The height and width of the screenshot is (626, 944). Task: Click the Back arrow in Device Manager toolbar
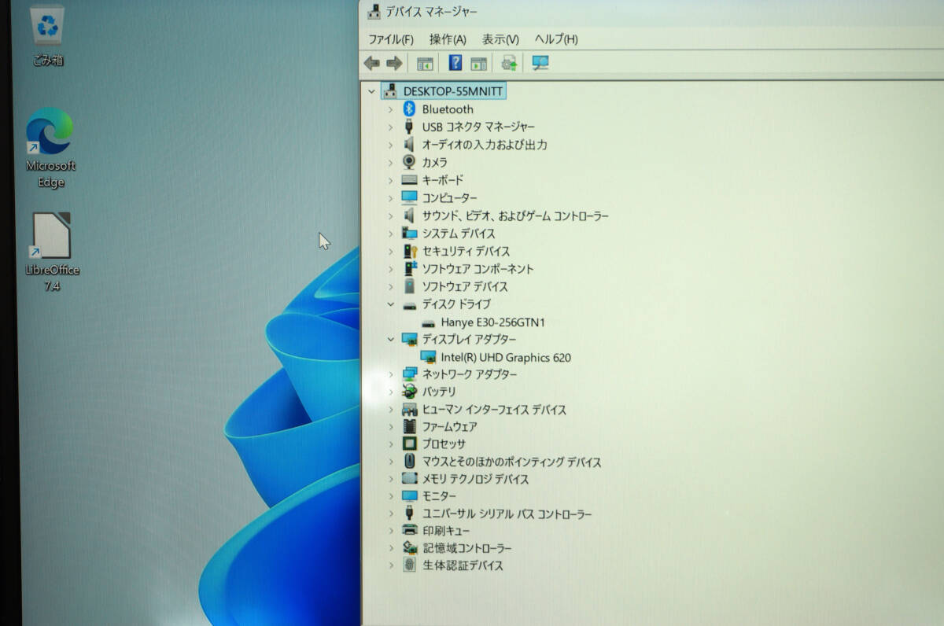click(372, 63)
